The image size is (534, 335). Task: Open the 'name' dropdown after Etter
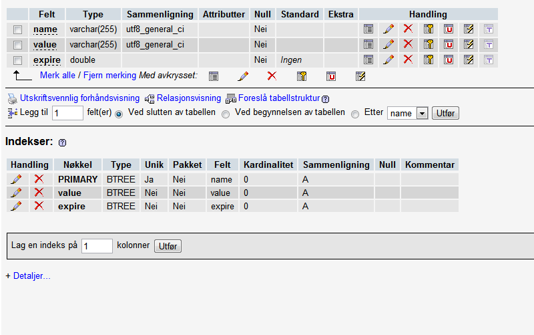407,113
